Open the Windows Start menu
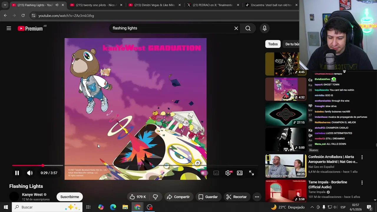The image size is (377, 212). [6, 207]
